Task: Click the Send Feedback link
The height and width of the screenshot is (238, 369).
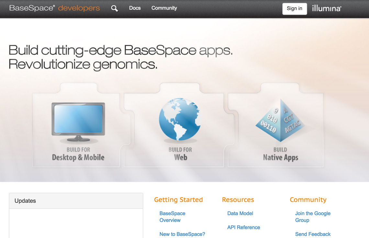Action: pyautogui.click(x=313, y=234)
